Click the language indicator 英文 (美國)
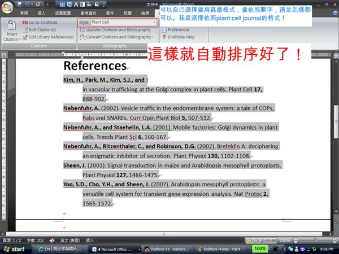This screenshot has height=254, width=339. click(70, 240)
